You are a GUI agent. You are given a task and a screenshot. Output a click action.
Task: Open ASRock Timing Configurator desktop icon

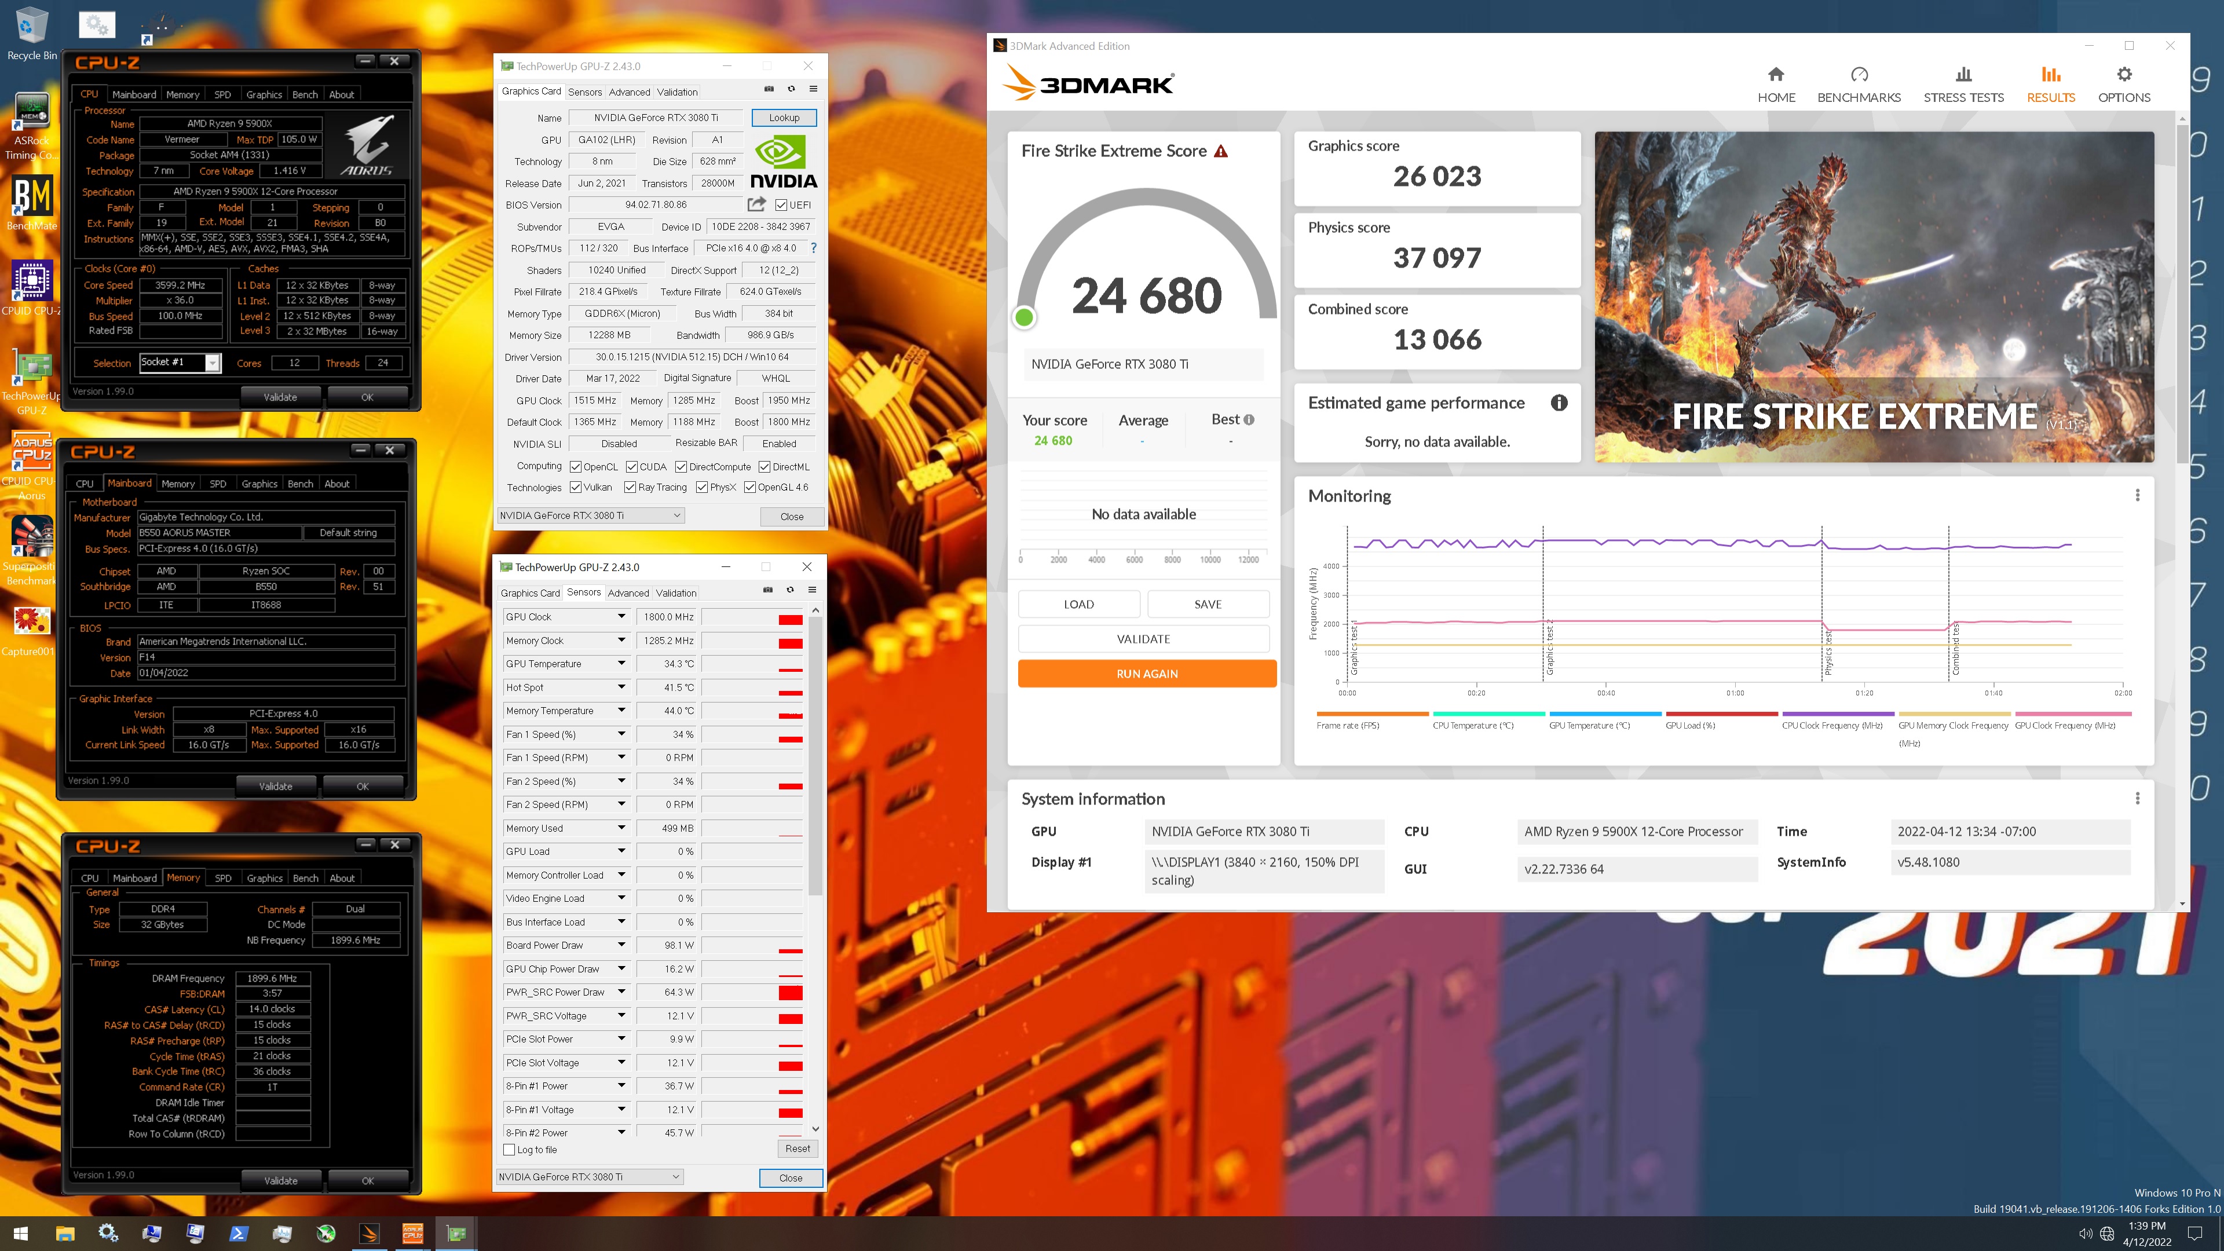pyautogui.click(x=32, y=127)
